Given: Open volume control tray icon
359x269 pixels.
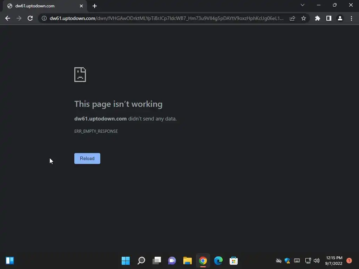Looking at the screenshot, I should (x=317, y=261).
